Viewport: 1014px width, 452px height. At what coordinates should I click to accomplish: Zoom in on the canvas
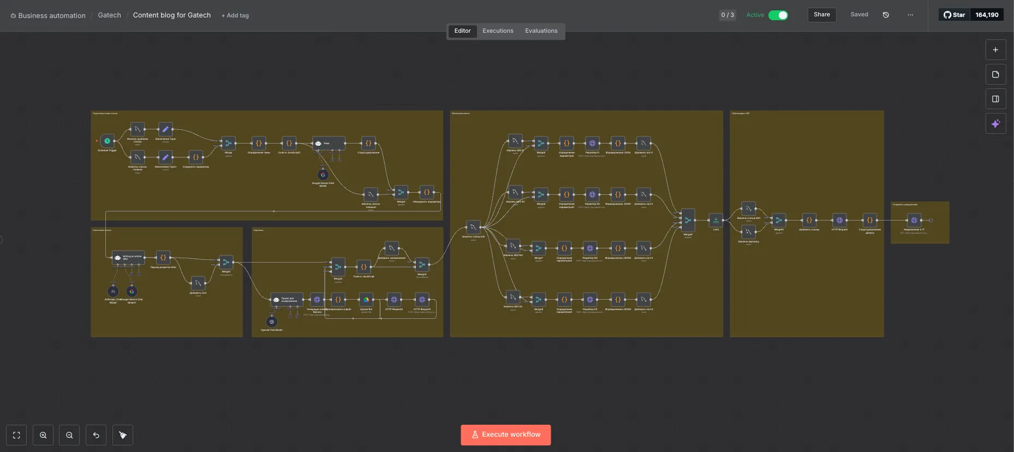(43, 435)
